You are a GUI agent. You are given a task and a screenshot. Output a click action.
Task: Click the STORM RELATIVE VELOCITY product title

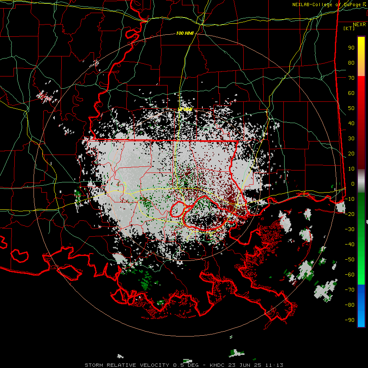(x=127, y=365)
